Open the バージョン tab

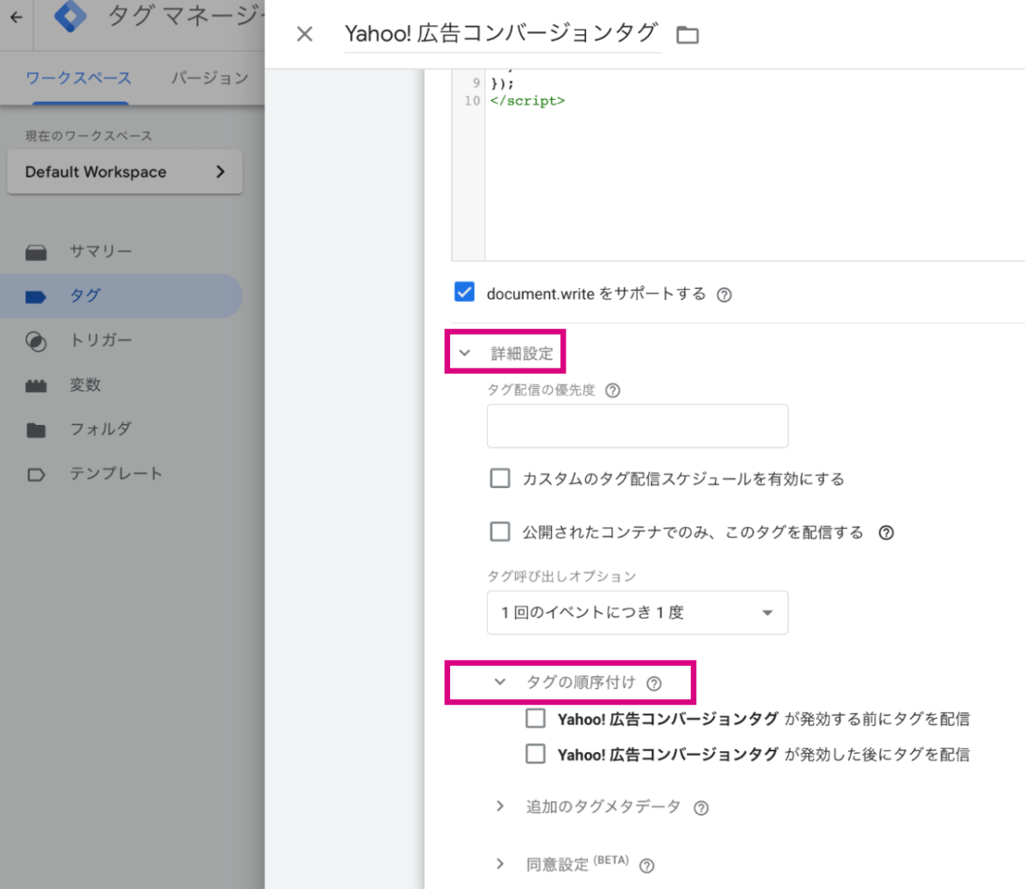(x=209, y=78)
